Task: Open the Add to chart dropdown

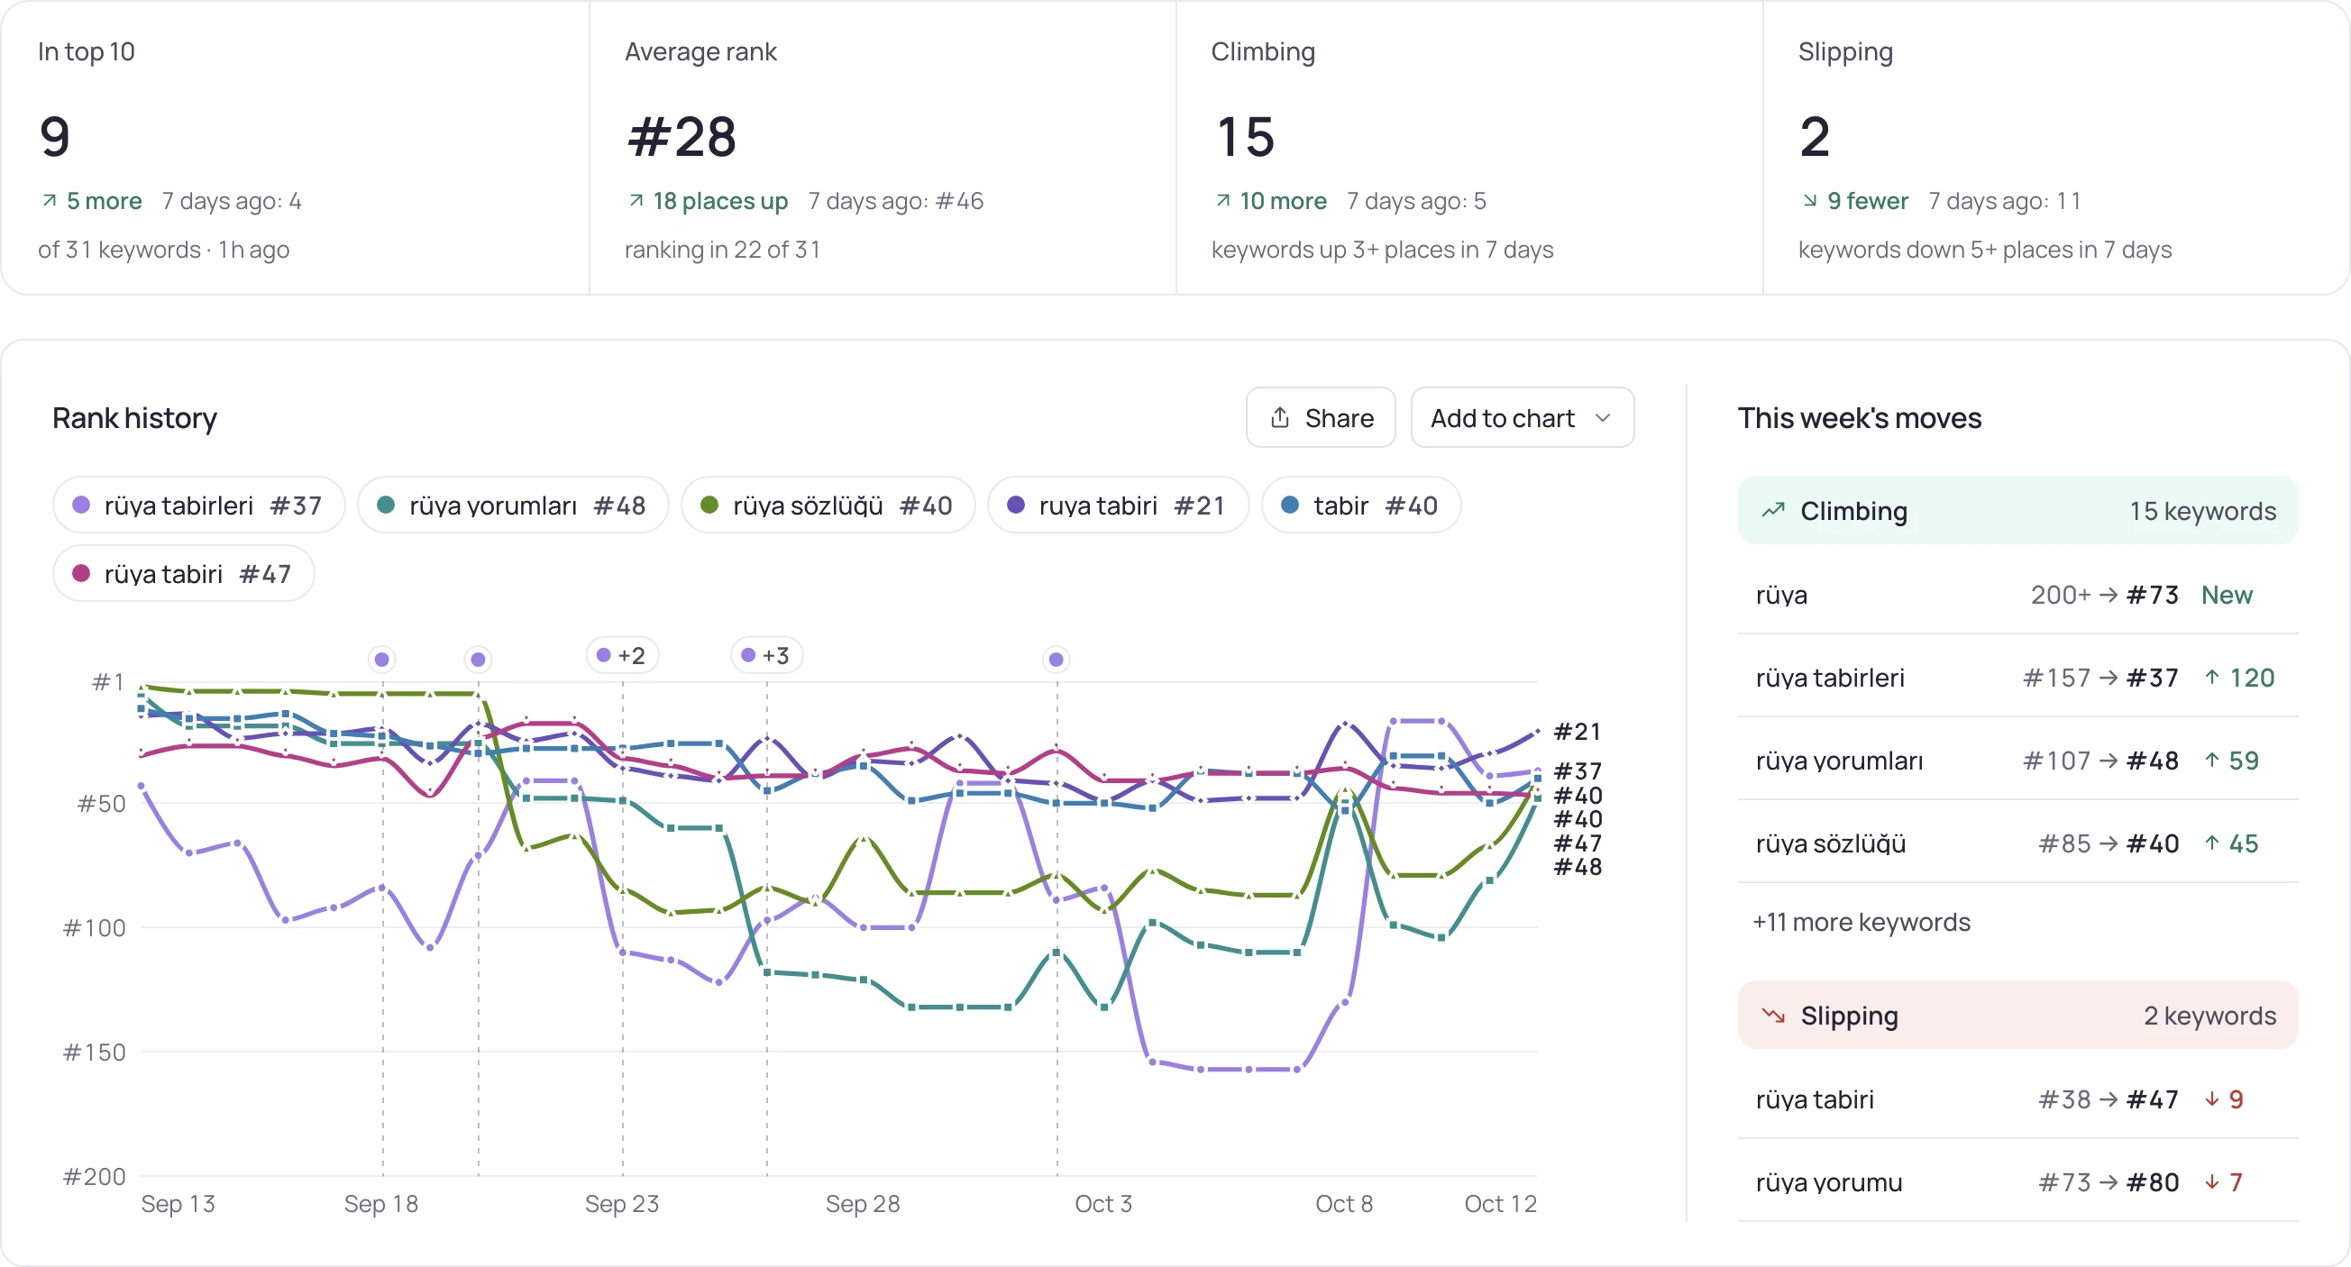Action: click(1522, 418)
